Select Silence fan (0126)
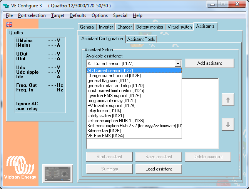The image size is (249, 189). tap(134, 131)
